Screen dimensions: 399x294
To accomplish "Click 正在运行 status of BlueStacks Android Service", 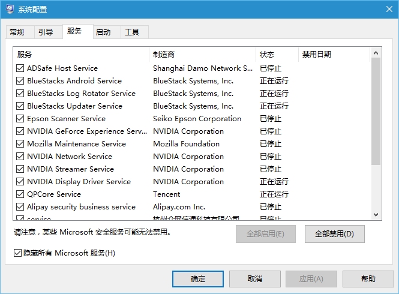I will coord(274,80).
